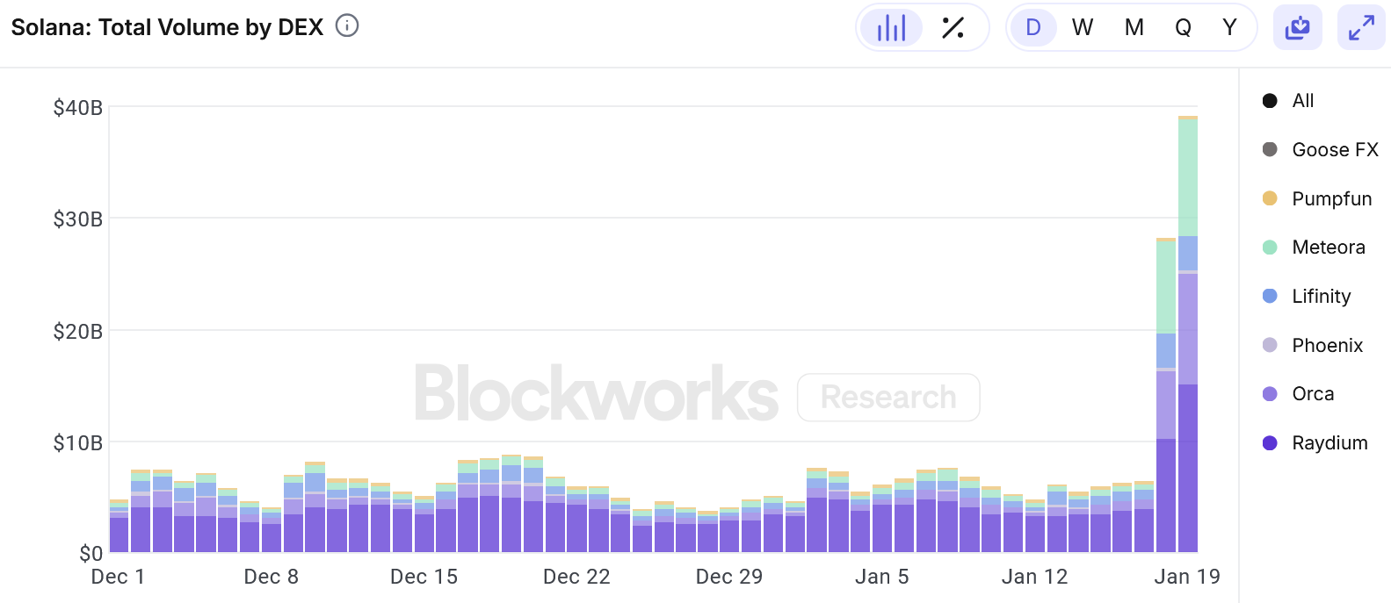Expand chart to fullscreen
Image resolution: width=1391 pixels, height=603 pixels.
(1361, 27)
